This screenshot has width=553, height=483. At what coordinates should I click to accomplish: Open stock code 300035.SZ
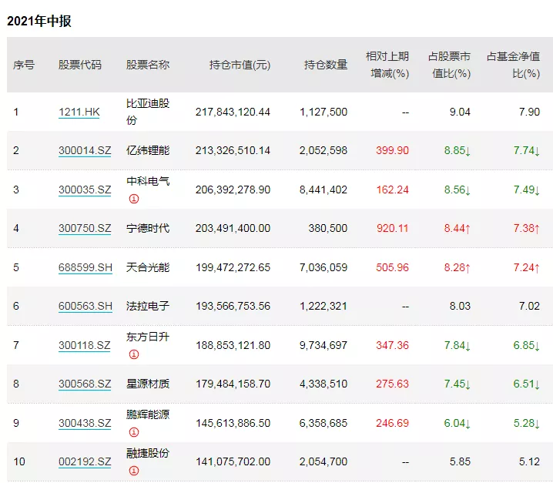[85, 190]
